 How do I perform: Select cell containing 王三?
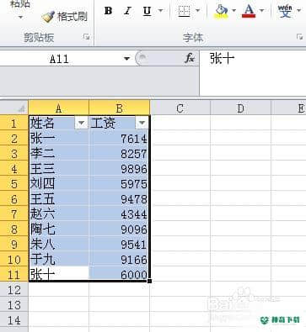click(58, 169)
